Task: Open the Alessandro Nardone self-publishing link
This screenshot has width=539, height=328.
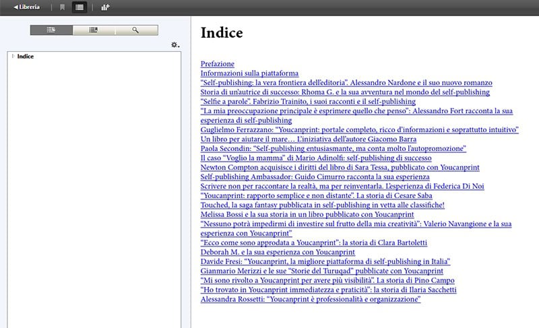Action: [346, 83]
